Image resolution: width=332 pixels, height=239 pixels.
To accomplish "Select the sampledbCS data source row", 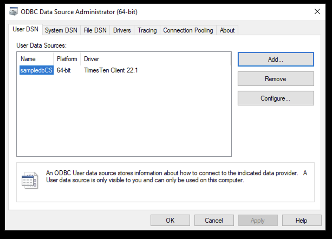I will coord(36,71).
